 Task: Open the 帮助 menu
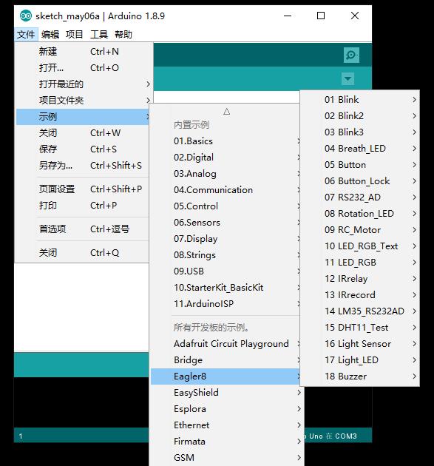point(123,35)
